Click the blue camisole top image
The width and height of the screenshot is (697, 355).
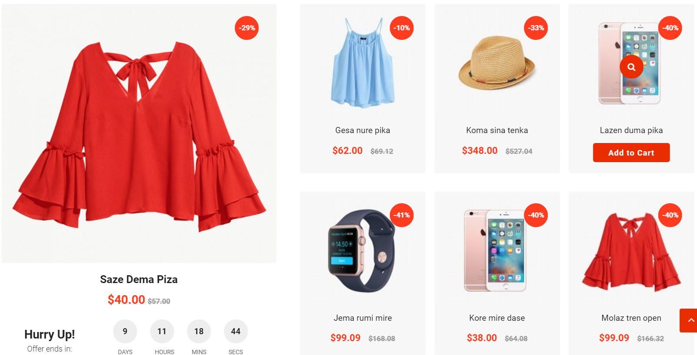(363, 63)
